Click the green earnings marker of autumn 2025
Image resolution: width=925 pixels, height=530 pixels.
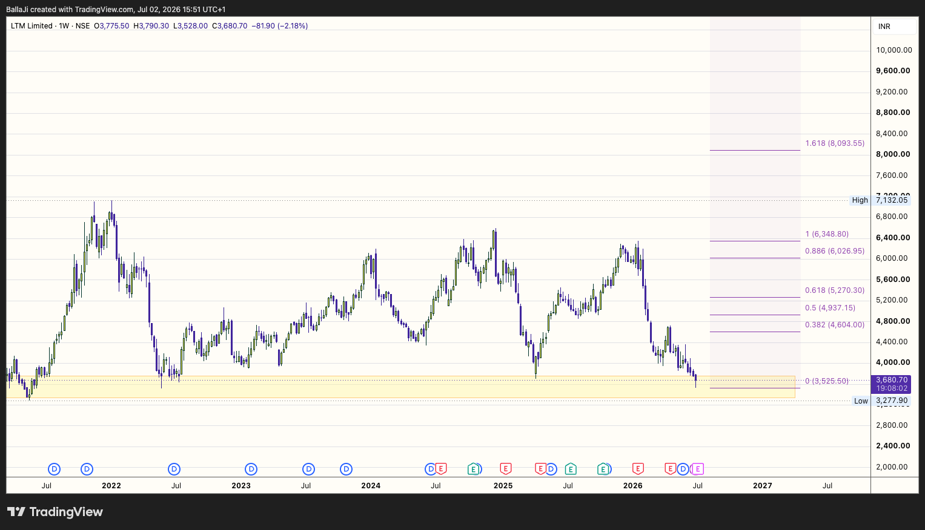coord(603,469)
